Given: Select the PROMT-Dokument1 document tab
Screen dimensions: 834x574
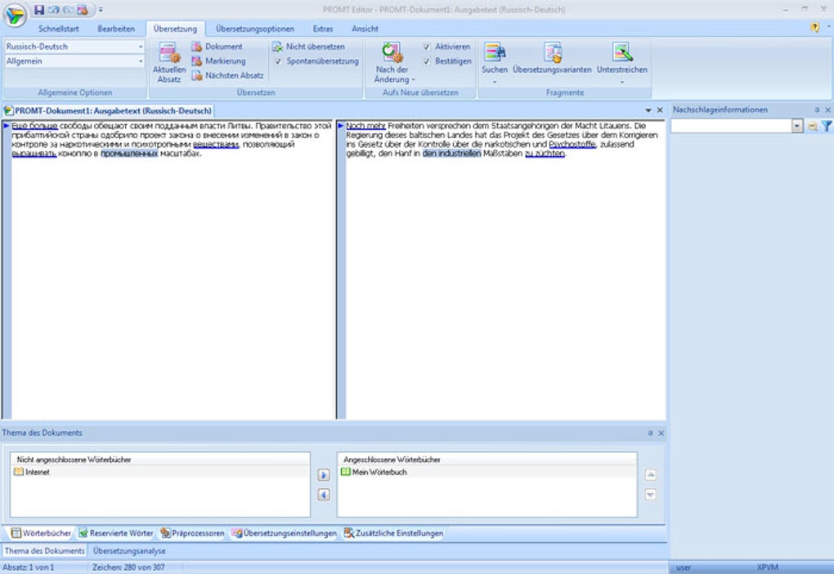Looking at the screenshot, I should 109,110.
